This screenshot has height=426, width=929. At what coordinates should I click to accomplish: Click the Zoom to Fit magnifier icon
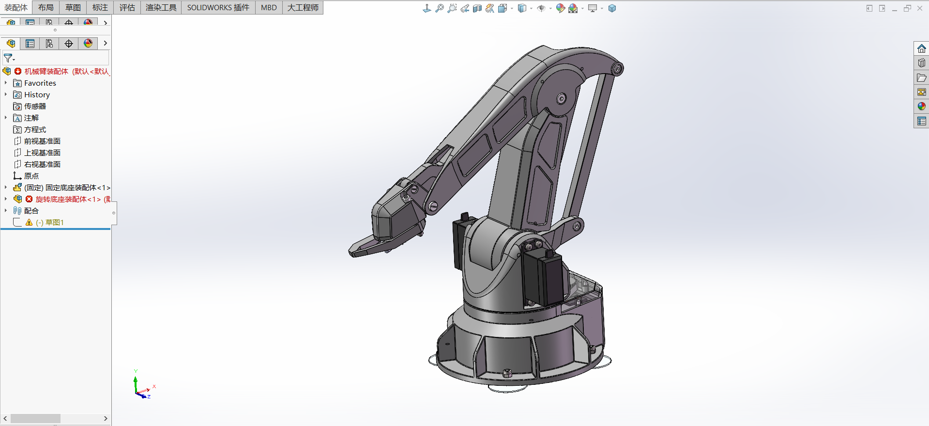pos(440,8)
